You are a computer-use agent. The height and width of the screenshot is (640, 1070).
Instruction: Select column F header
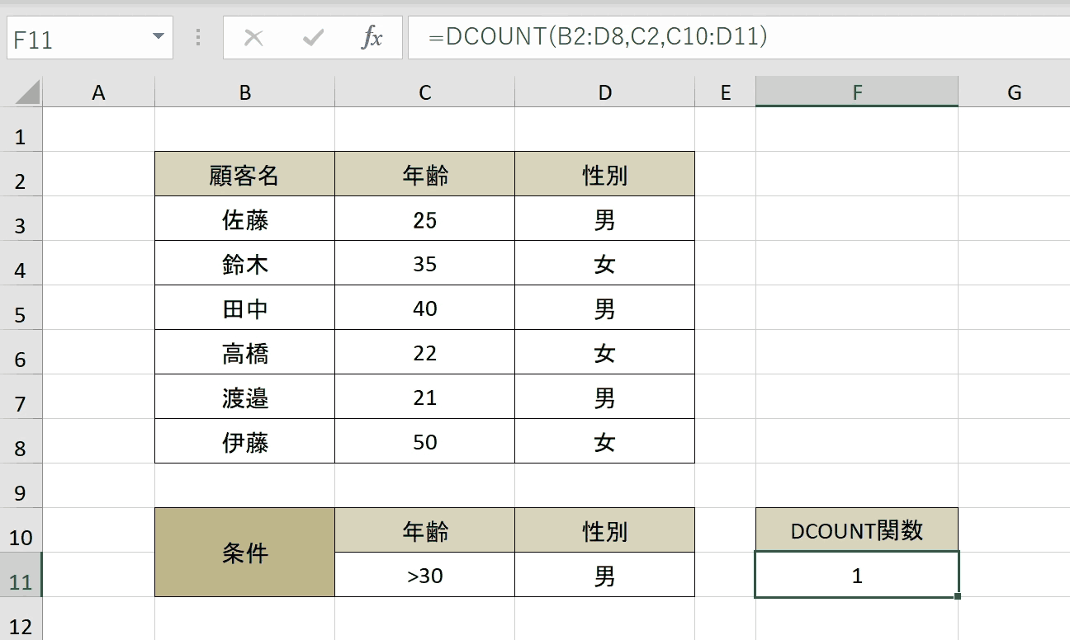coord(857,92)
